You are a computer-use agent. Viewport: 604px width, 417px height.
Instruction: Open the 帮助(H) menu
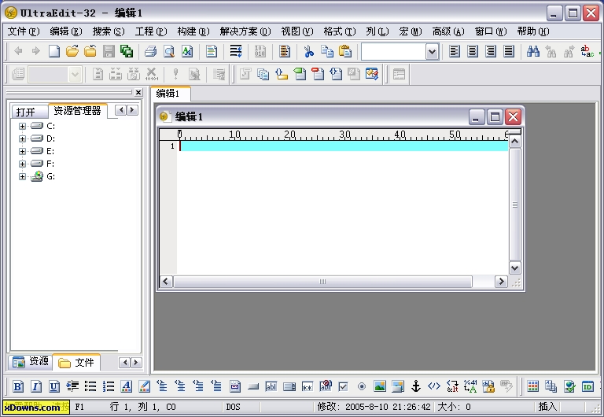(533, 31)
